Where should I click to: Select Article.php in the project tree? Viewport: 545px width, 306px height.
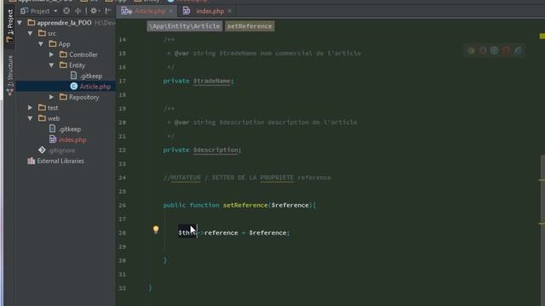pos(95,87)
